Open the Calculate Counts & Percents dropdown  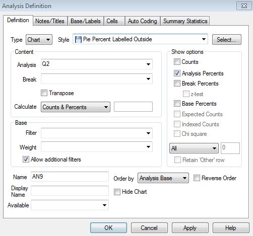point(76,107)
